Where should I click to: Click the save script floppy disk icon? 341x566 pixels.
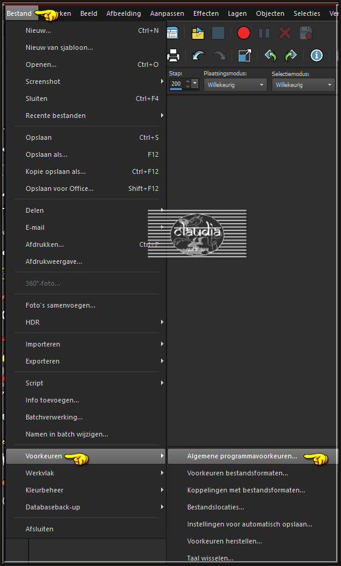[306, 33]
